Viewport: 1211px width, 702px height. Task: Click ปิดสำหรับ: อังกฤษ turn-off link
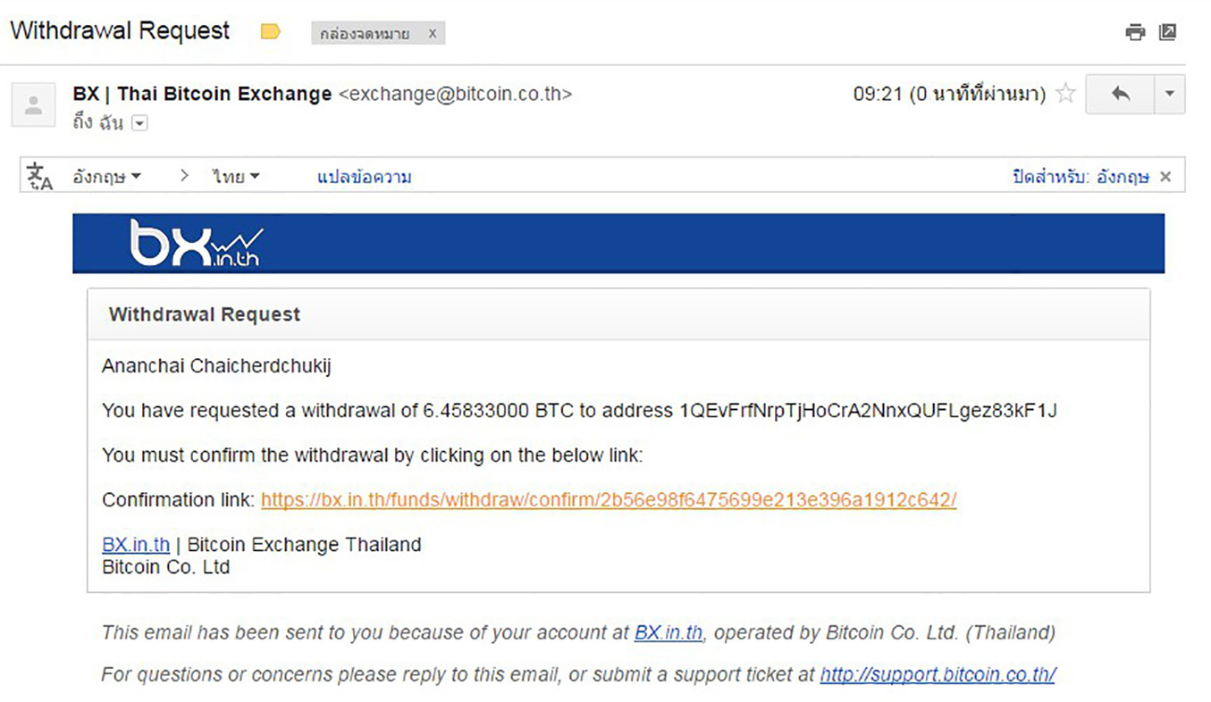click(1081, 177)
